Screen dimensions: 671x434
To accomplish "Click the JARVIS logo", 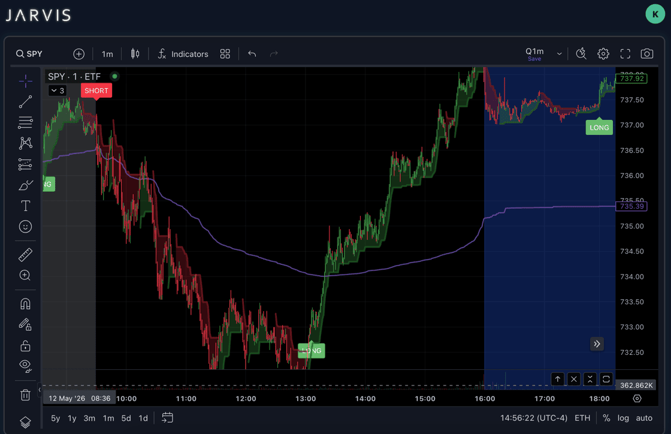I will coord(38,16).
